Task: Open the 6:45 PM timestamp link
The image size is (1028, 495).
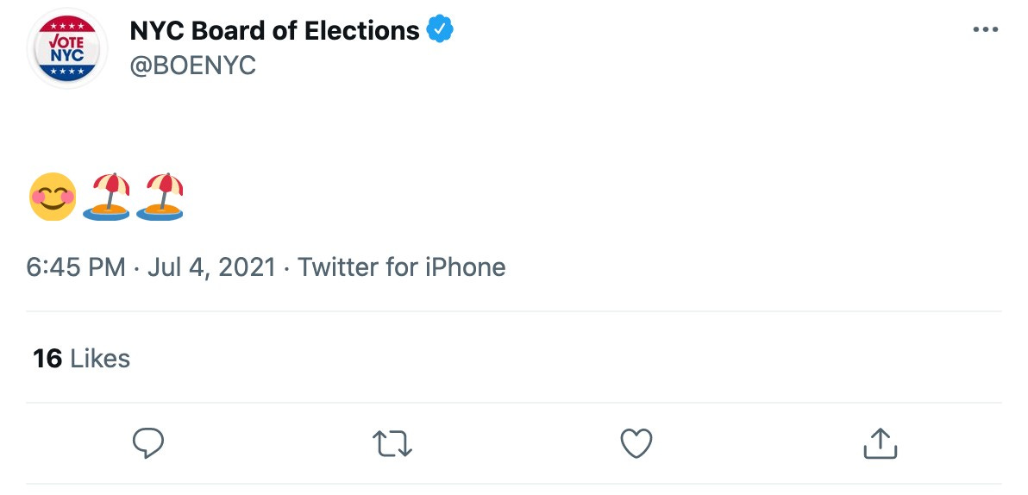Action: coord(76,267)
